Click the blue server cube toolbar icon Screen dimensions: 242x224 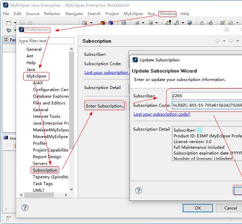[x=110, y=23]
